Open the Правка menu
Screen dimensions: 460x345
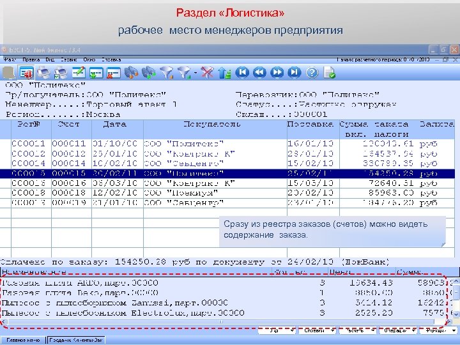31,59
